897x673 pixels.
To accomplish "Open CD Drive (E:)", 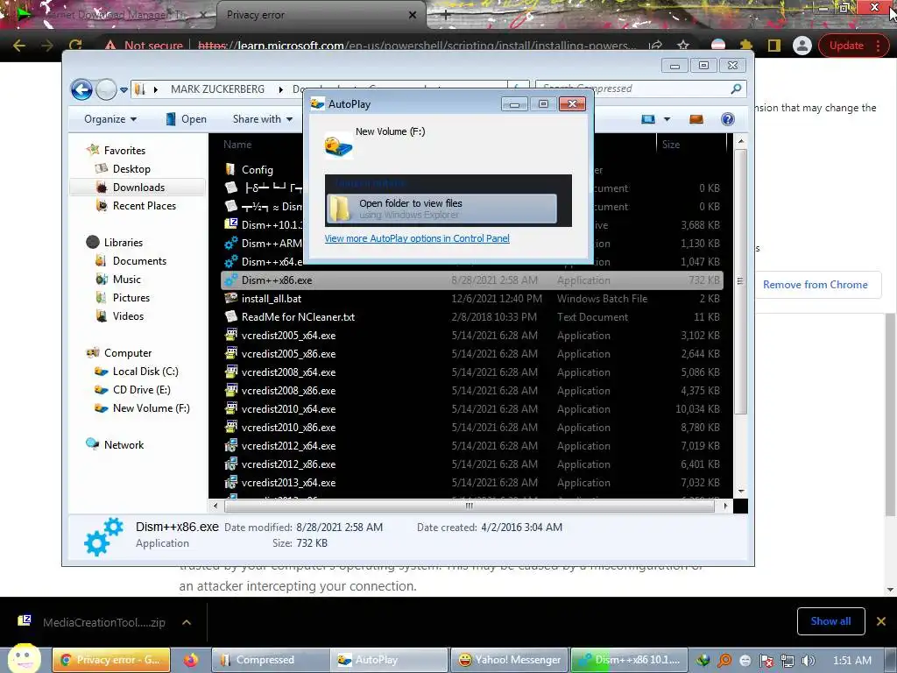I will pos(141,390).
